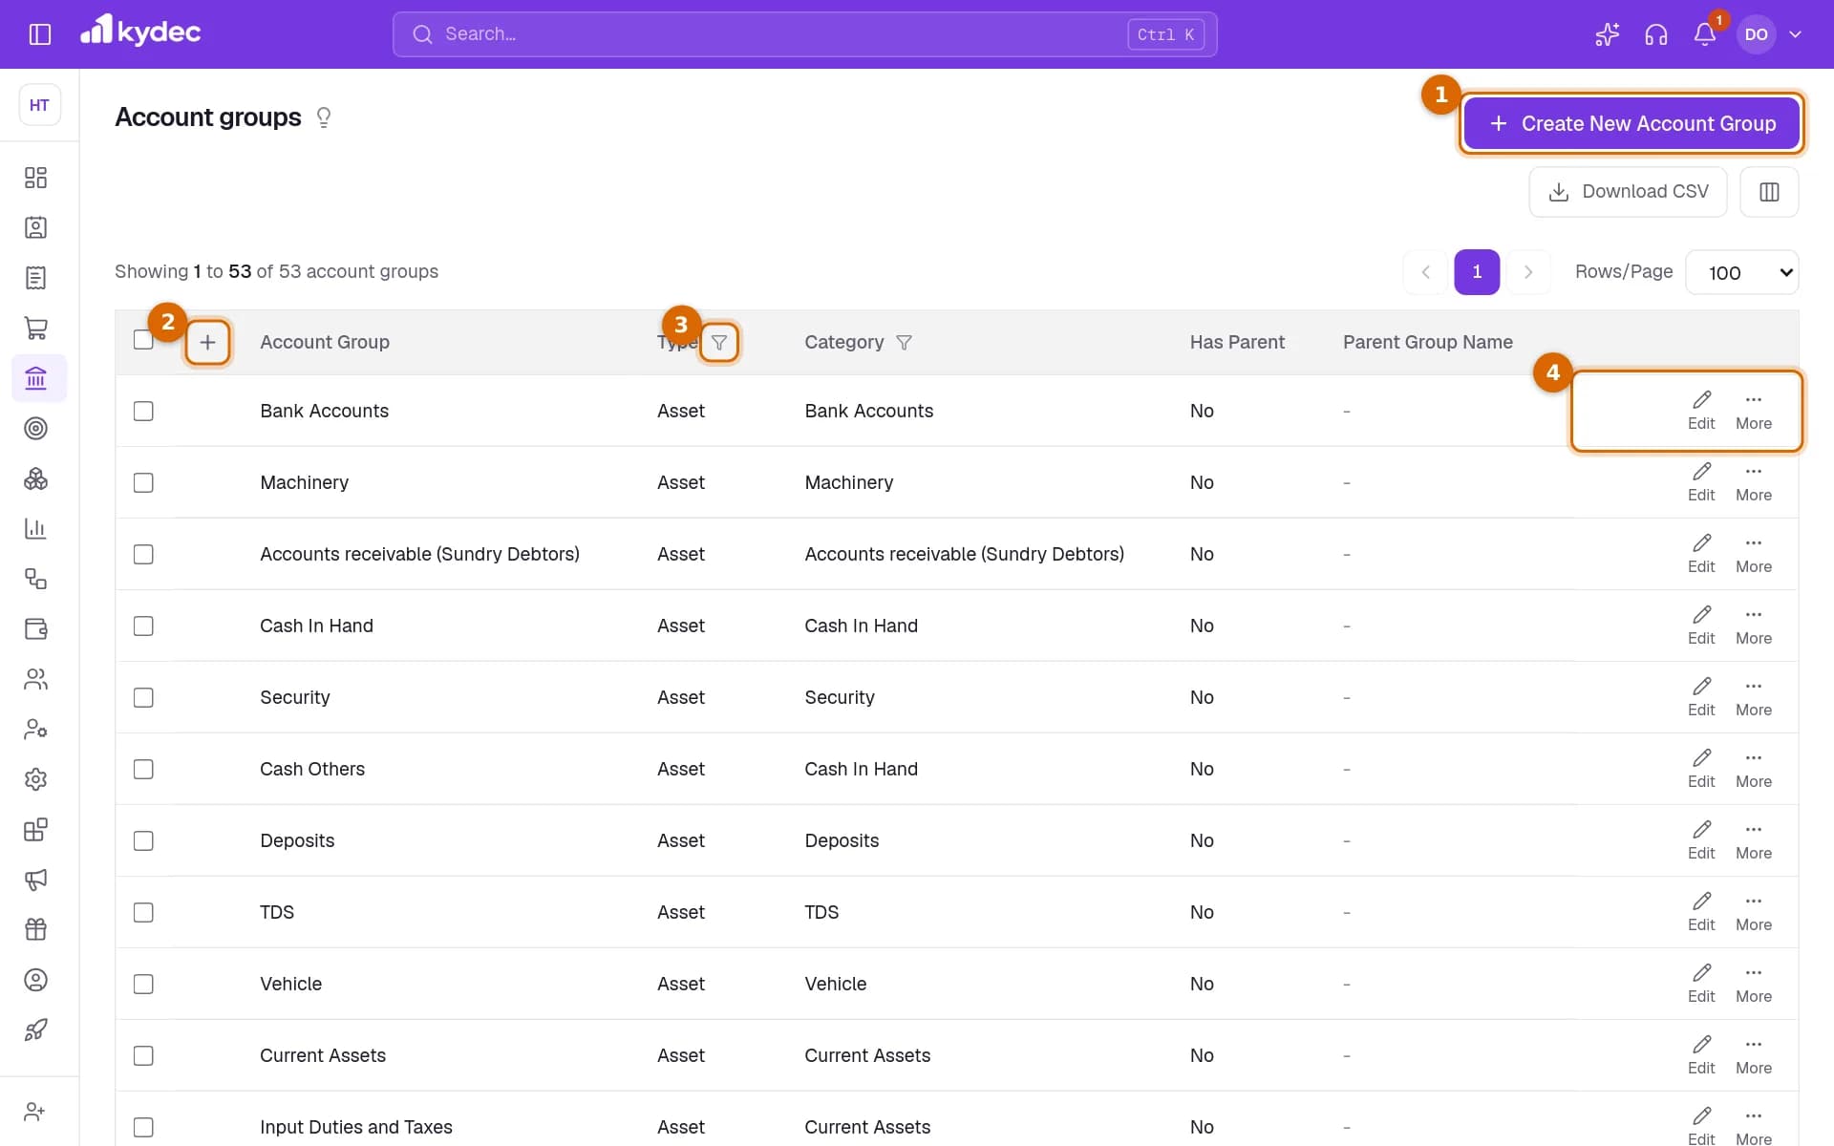This screenshot has width=1834, height=1146.
Task: Click the search field
Action: 804,34
